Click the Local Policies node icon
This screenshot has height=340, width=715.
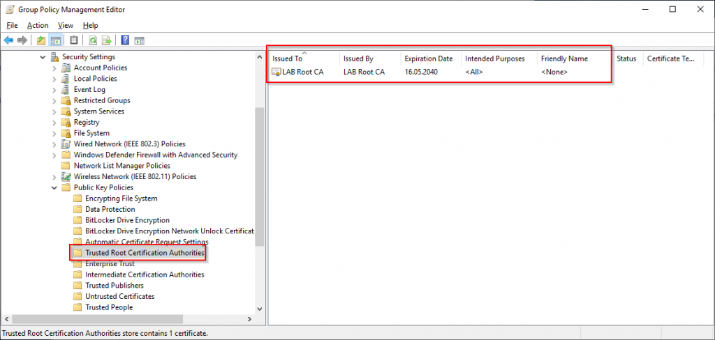click(66, 79)
